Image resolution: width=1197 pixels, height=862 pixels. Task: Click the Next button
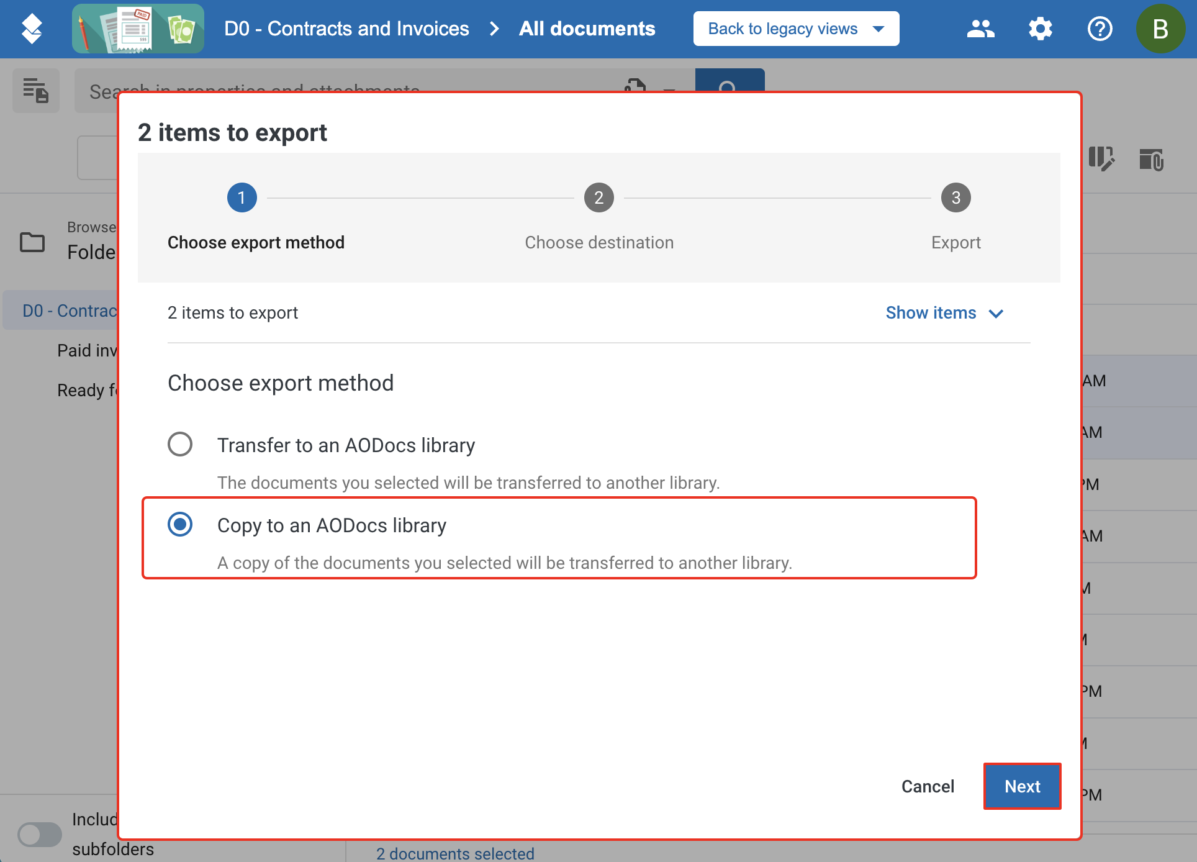(1023, 786)
